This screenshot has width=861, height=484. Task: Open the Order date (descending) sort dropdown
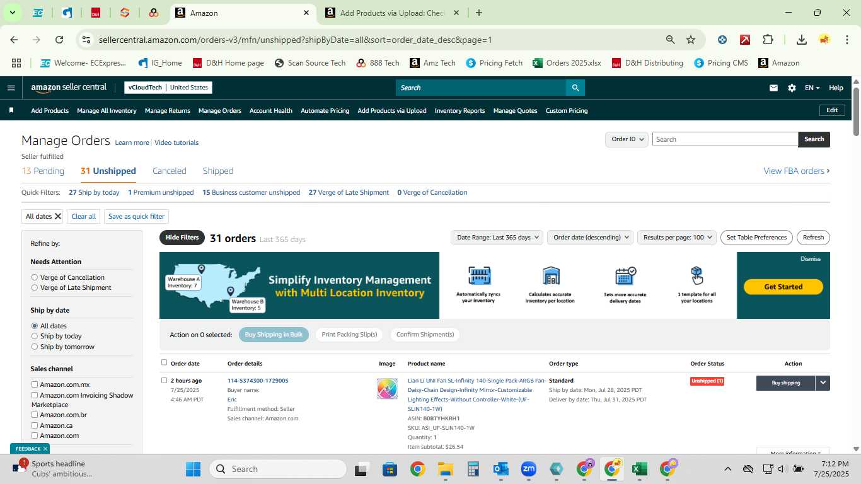tap(590, 238)
